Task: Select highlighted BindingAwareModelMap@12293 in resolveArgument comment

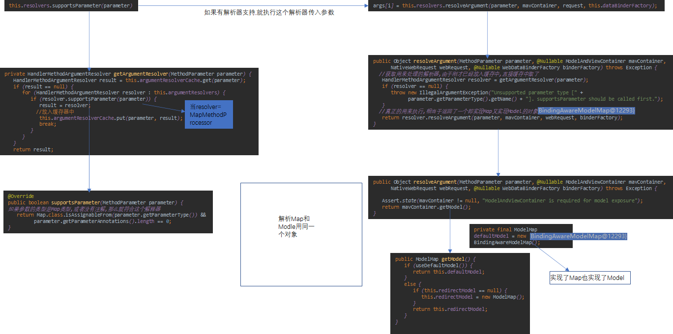Action: pos(585,111)
